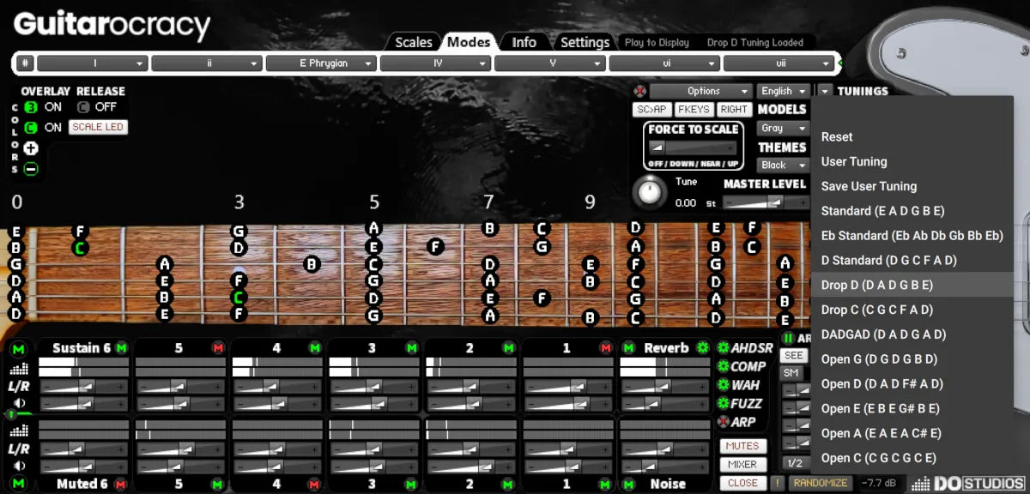This screenshot has height=494, width=1030.
Task: Open the Options dropdown
Action: pyautogui.click(x=701, y=91)
